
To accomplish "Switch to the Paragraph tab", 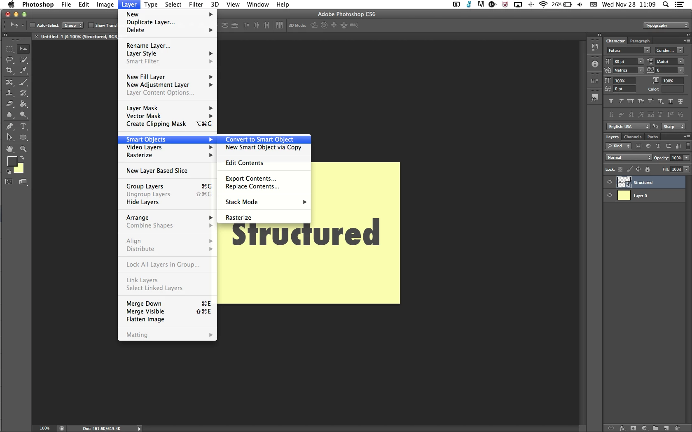I will (640, 41).
